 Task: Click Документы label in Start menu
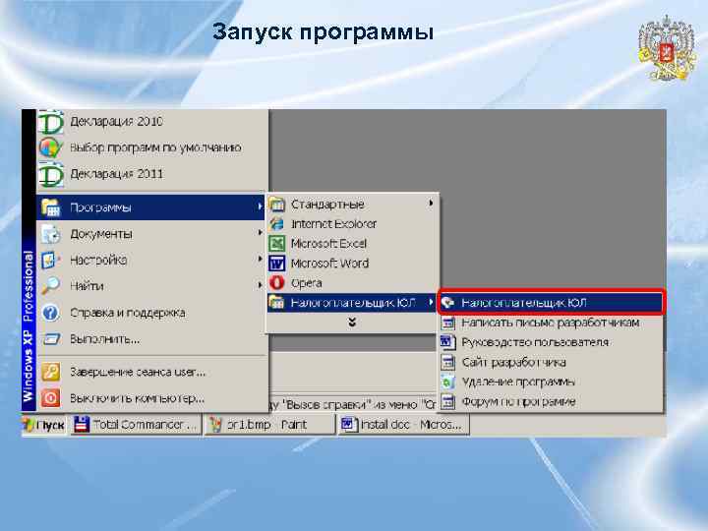[x=101, y=234]
